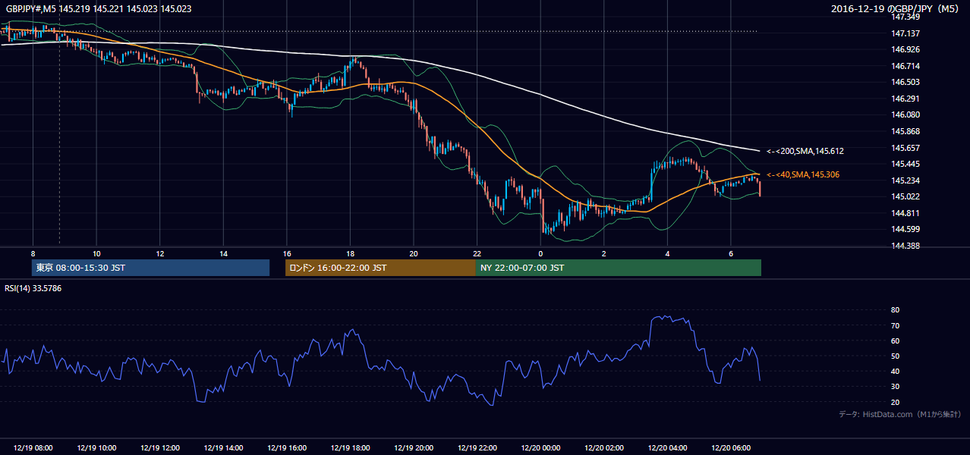Click the RSI axis level 20
Screen dimensions: 970x455
click(x=896, y=402)
